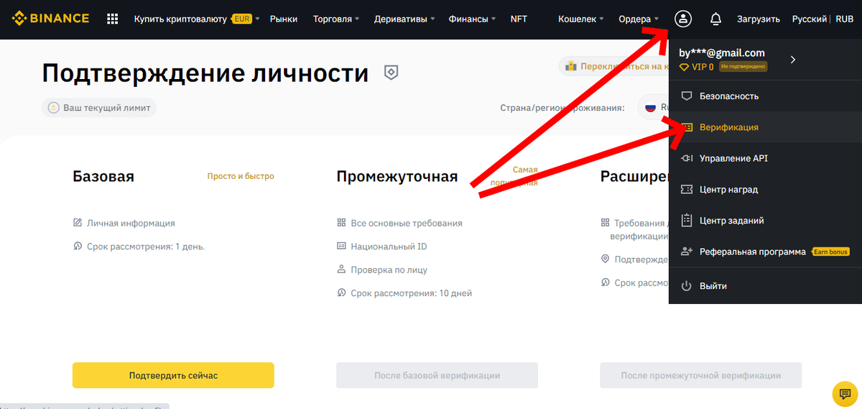Click the coin icon in Ваш текущий лимит
The height and width of the screenshot is (409, 862).
(x=53, y=108)
